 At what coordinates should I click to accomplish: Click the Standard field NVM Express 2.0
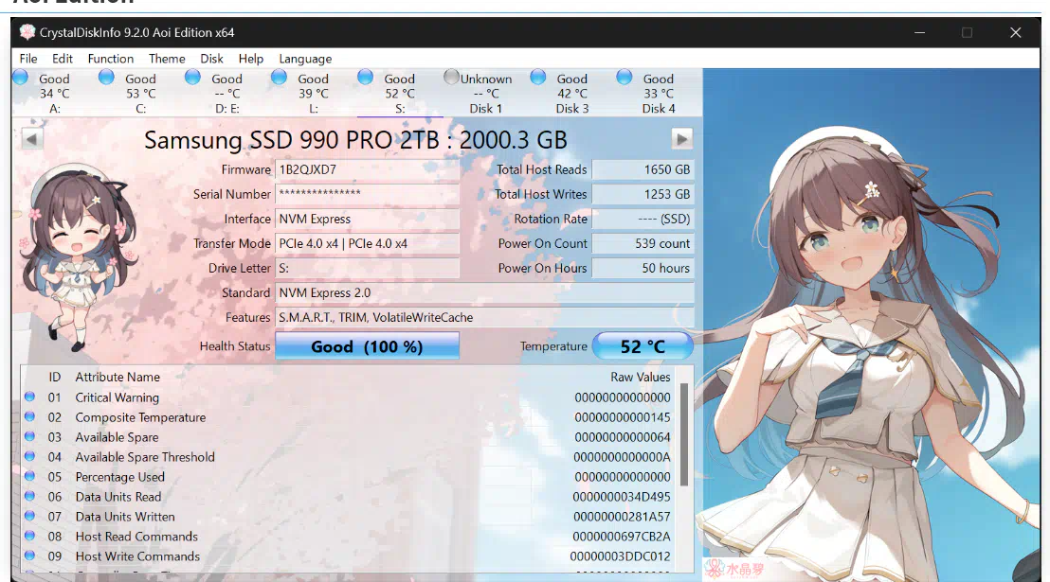point(484,293)
